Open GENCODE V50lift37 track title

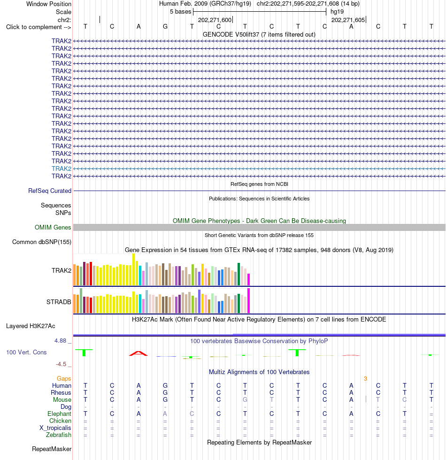(259, 35)
